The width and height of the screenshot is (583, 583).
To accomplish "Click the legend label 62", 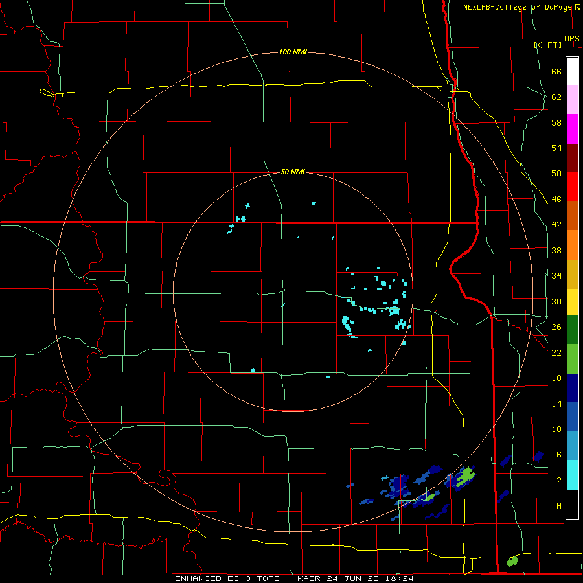I will tap(556, 97).
